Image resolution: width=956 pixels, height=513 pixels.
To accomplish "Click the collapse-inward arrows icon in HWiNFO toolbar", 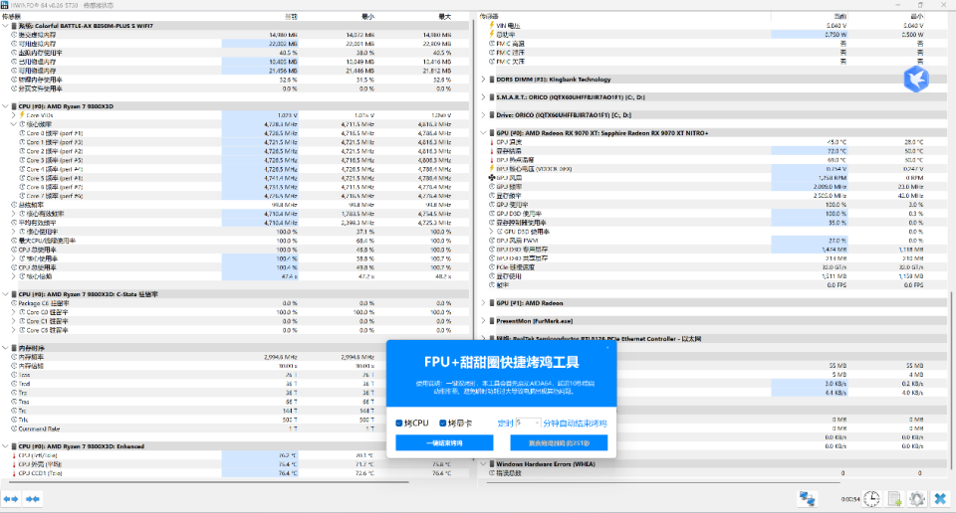I will point(32,499).
